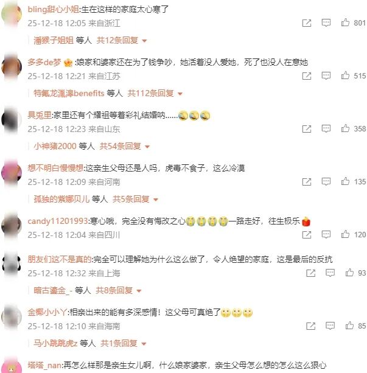The height and width of the screenshot is (373, 367).
Task: Like the 515-likes comment from Jiangsu
Action: coord(345,75)
